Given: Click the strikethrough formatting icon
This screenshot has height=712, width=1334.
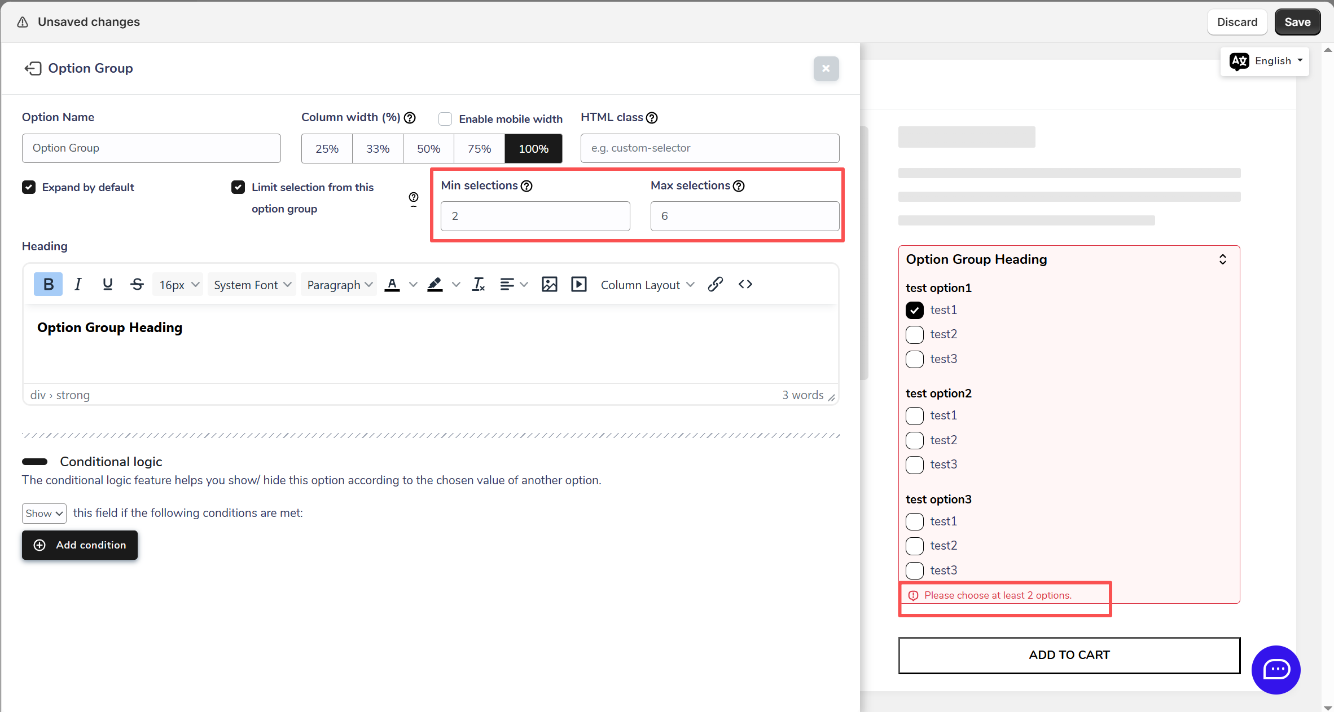Looking at the screenshot, I should coord(137,285).
